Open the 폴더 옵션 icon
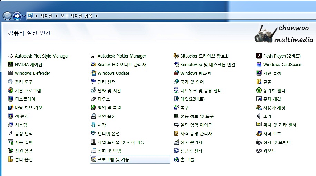Viewport: 316px width, 176px height. (10, 159)
